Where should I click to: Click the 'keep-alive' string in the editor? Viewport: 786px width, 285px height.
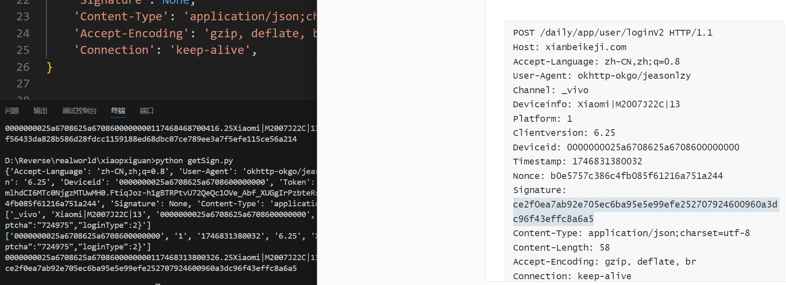point(210,50)
